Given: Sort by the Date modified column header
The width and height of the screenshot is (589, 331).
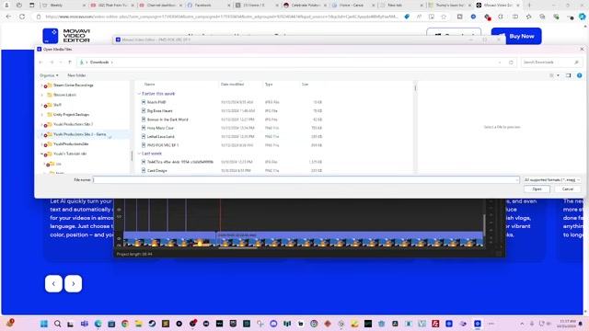Looking at the screenshot, I should point(232,85).
